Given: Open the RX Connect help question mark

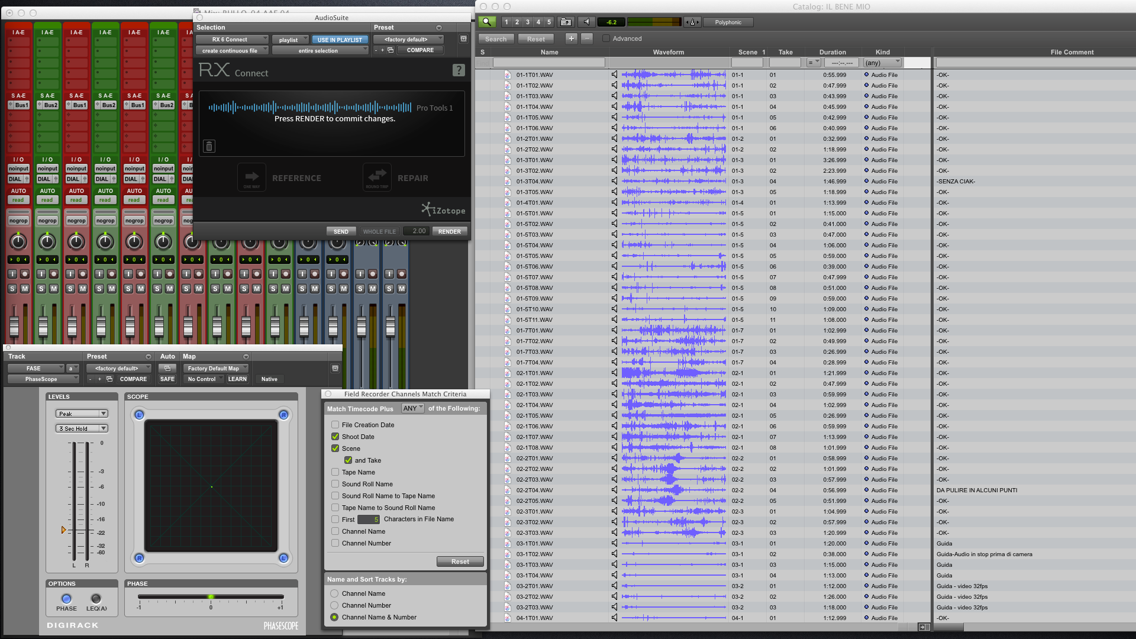Looking at the screenshot, I should point(459,70).
